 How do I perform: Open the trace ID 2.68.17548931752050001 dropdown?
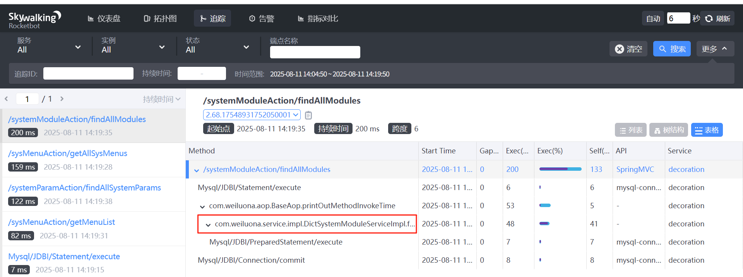(252, 115)
